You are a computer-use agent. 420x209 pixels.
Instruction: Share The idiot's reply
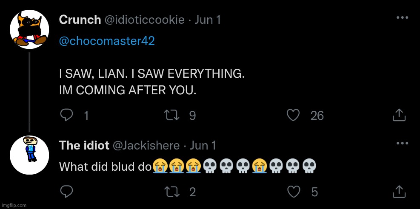click(398, 192)
